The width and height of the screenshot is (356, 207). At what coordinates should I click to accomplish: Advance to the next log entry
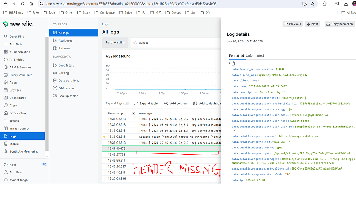point(312,24)
